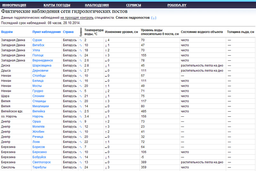The width and height of the screenshot is (256, 171).
Task: Click the 'не проходят контроль' underlined text
Action: point(77,18)
